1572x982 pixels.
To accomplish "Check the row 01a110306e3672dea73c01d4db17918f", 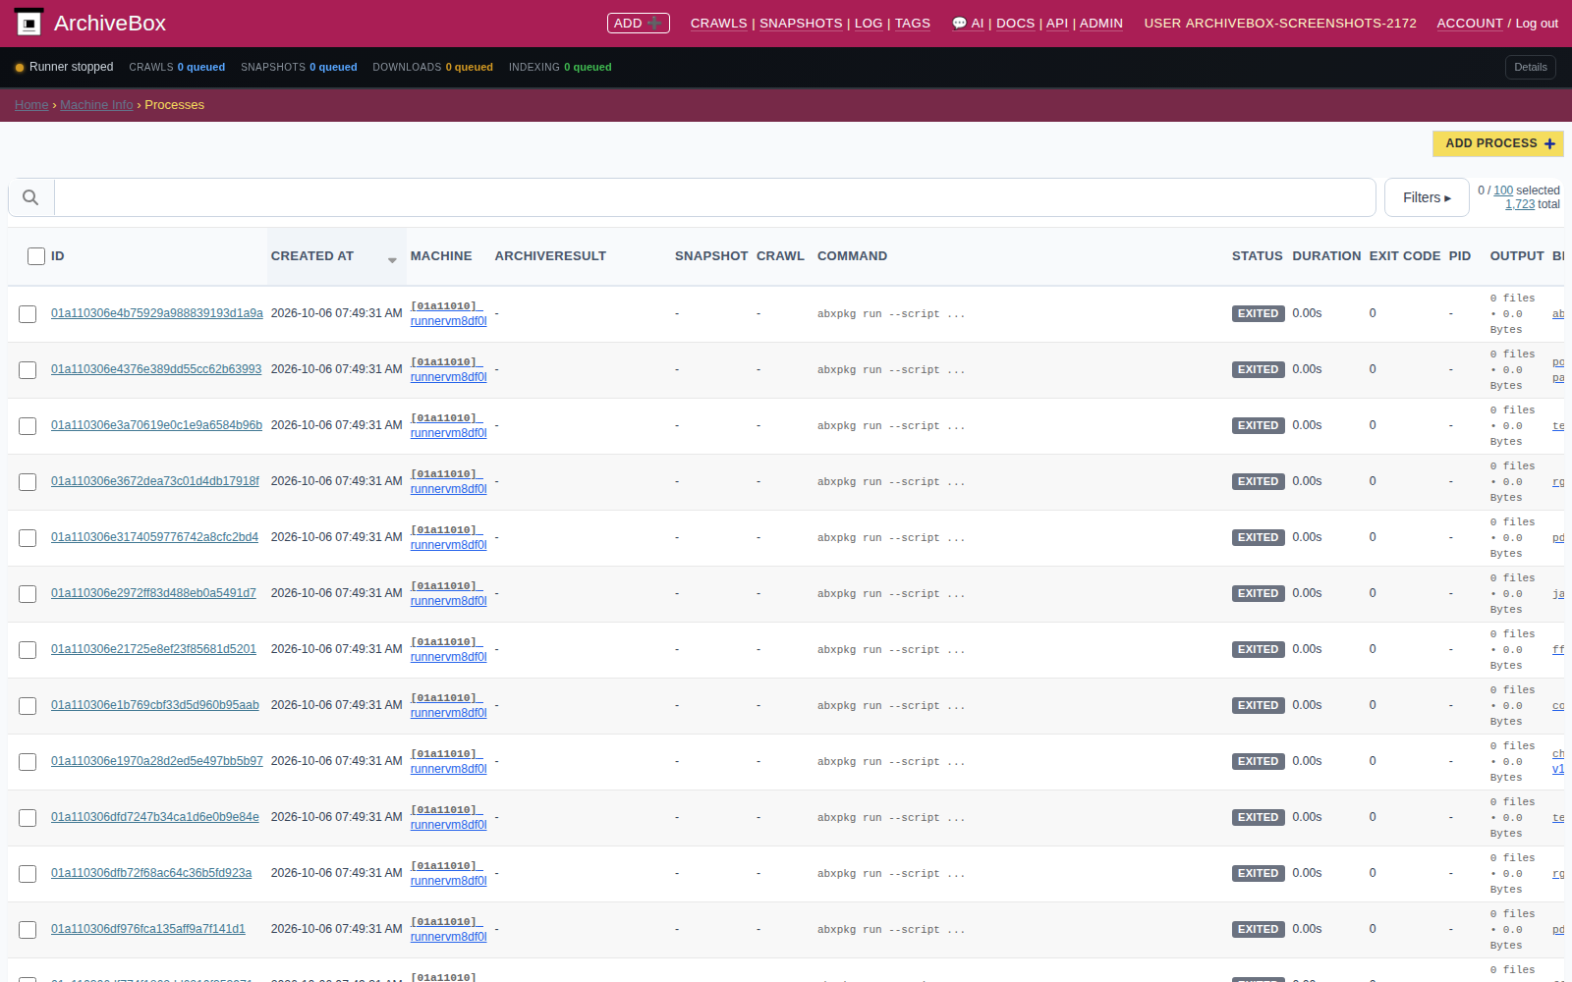I will [28, 482].
